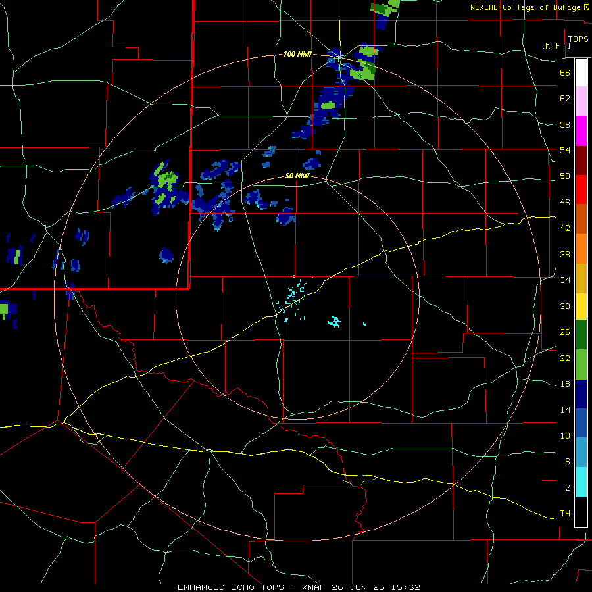Click the TOPS legend title

(578, 39)
